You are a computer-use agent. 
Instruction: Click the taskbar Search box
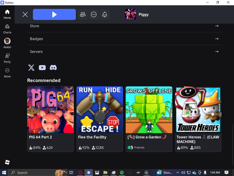[37, 173]
